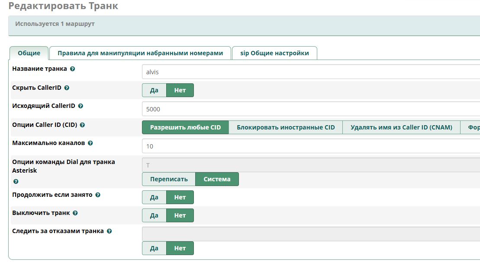Select Разрешить любые CID option
This screenshot has height=262, width=480.
pyautogui.click(x=186, y=127)
